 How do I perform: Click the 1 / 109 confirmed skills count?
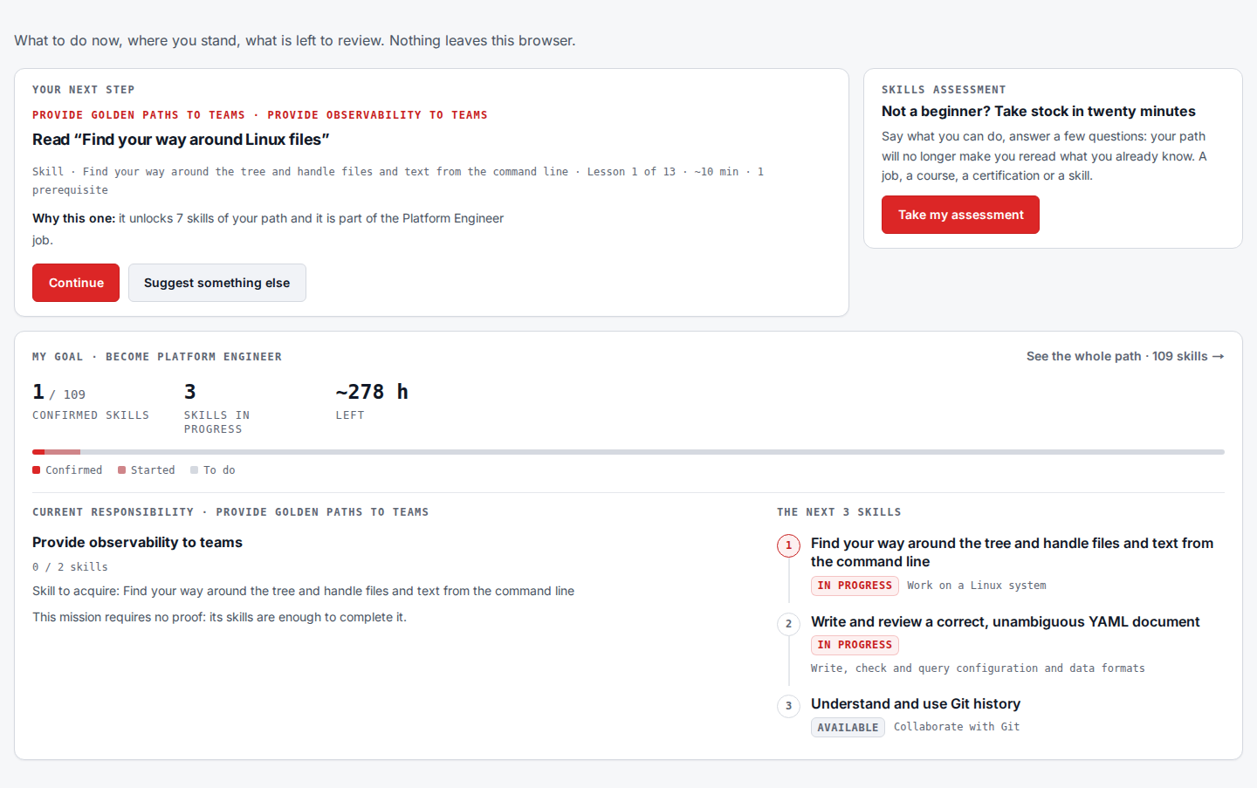point(58,393)
